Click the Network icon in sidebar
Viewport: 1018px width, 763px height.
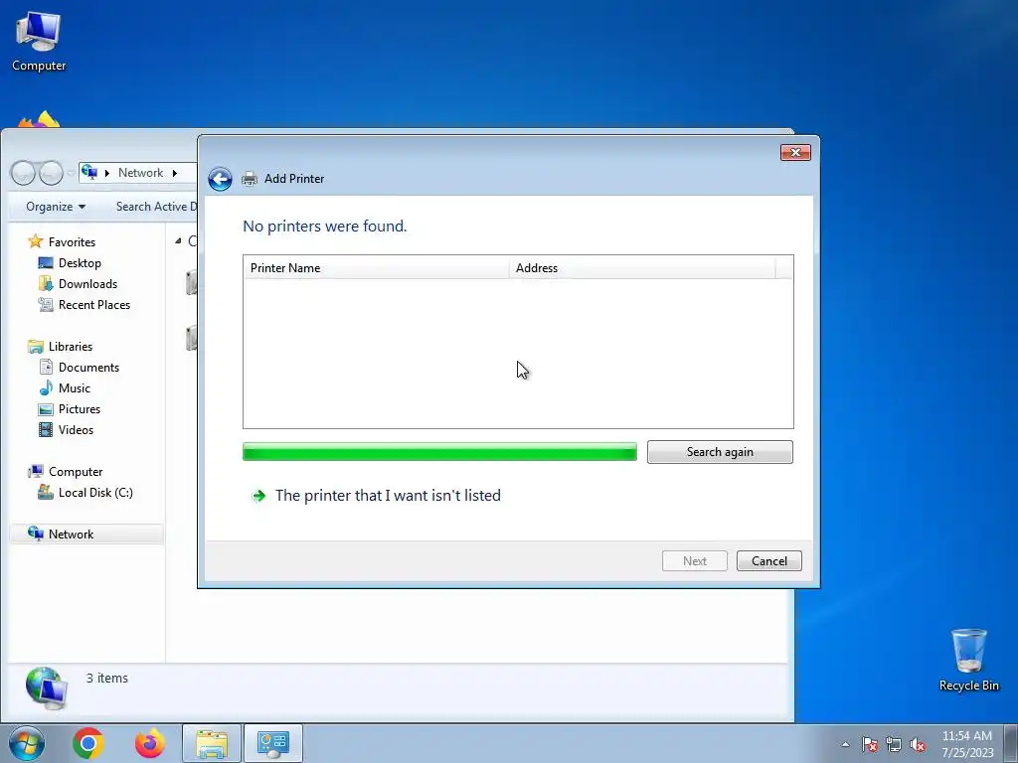pyautogui.click(x=36, y=534)
